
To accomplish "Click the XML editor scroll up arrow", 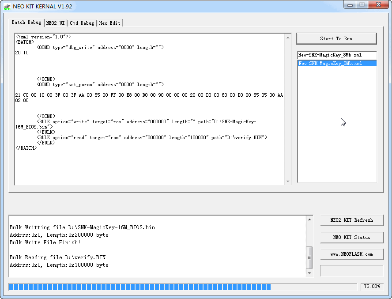I will [x=288, y=37].
